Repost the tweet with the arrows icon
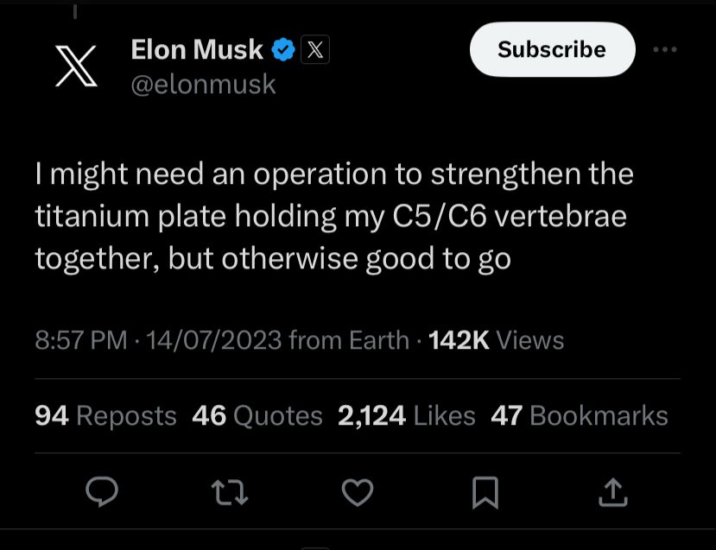The width and height of the screenshot is (716, 550). [230, 492]
